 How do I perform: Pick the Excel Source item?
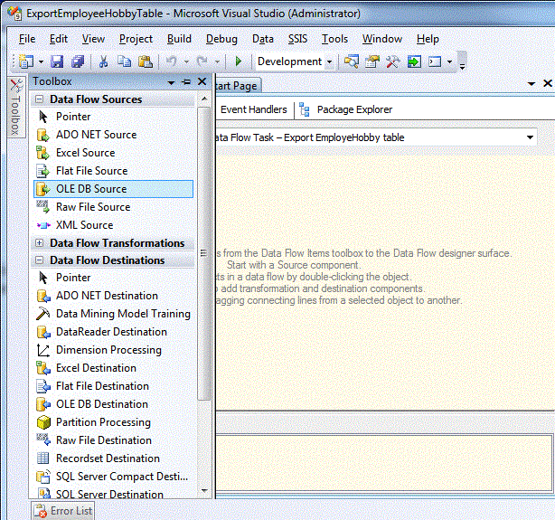pos(85,153)
